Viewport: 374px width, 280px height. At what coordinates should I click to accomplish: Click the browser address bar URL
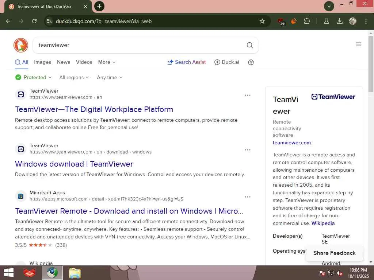click(x=103, y=21)
